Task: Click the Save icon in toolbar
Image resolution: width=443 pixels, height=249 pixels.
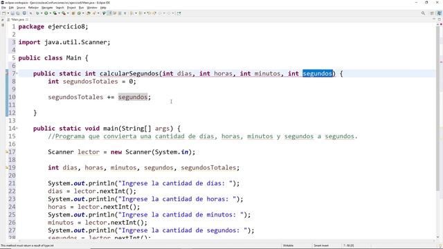Action: [x=12, y=13]
